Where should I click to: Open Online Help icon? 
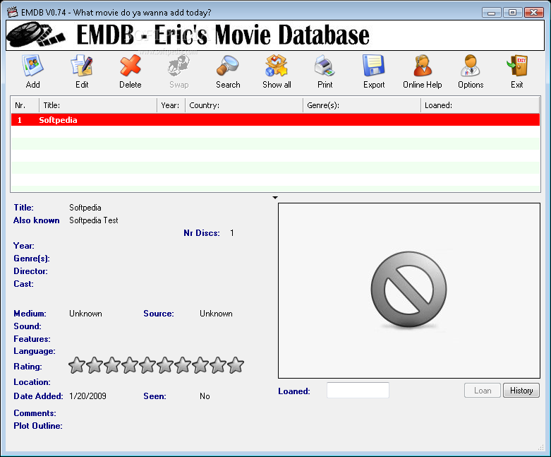point(423,66)
